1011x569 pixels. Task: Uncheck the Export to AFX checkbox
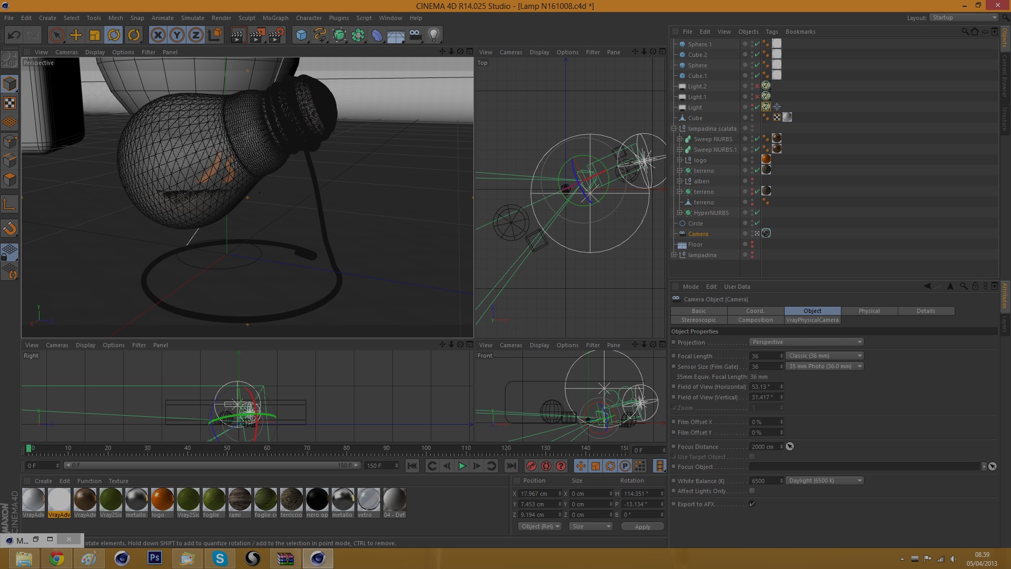(752, 504)
